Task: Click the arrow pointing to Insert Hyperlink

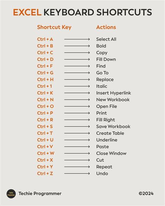Action: (x=77, y=93)
